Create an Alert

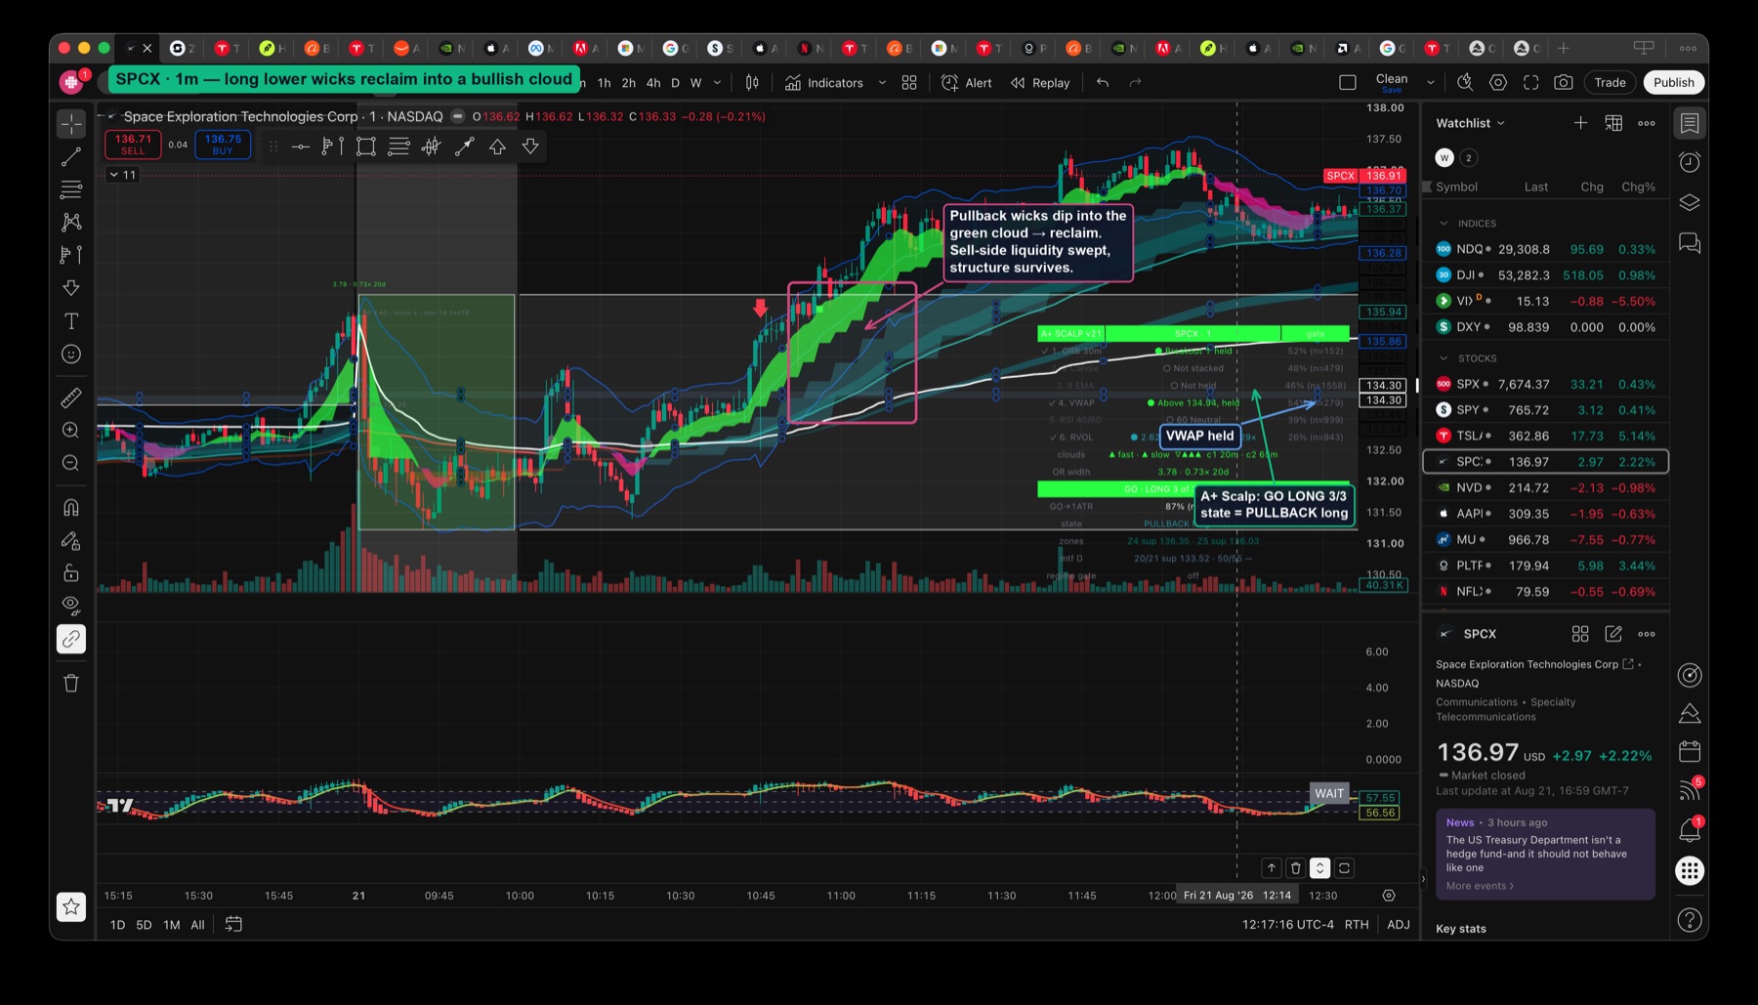(967, 83)
